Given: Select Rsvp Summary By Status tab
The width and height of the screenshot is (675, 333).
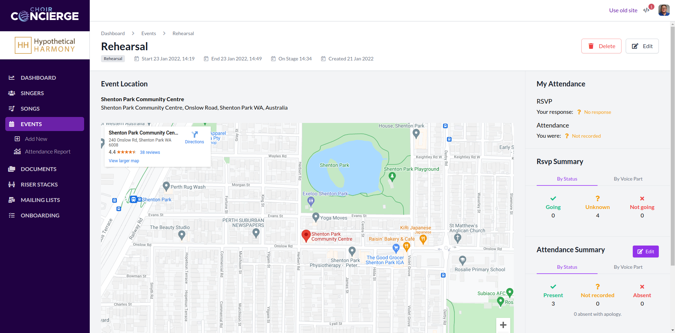Looking at the screenshot, I should (x=567, y=179).
